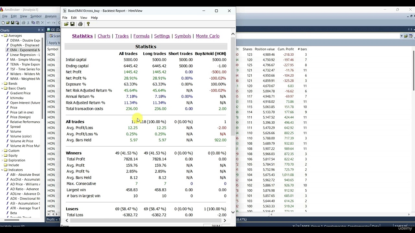Click the Position value column header
This screenshot has width=415, height=233.
point(265,49)
